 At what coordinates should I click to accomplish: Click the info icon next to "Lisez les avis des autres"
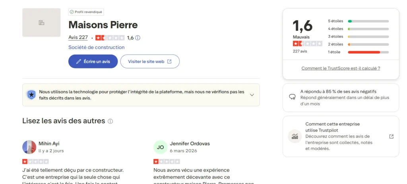pos(110,121)
